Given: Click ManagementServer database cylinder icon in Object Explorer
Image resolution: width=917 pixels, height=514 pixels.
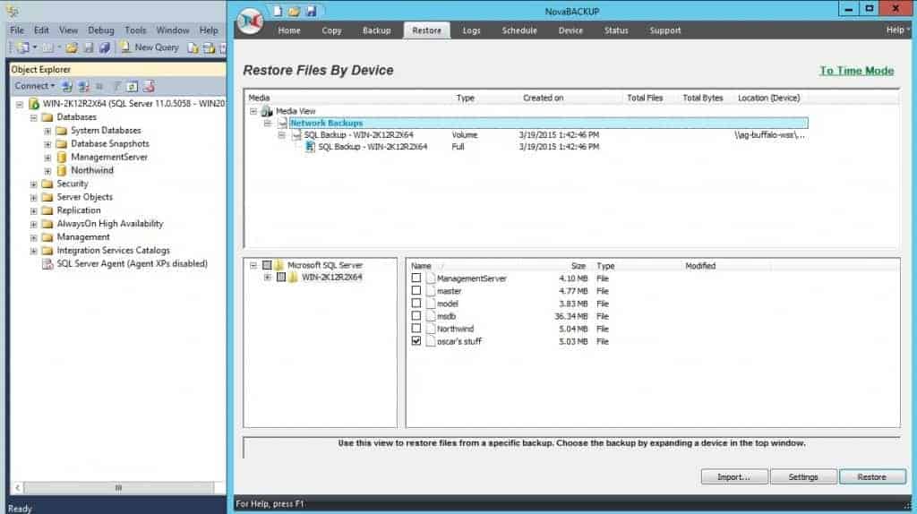Looking at the screenshot, I should coord(62,158).
